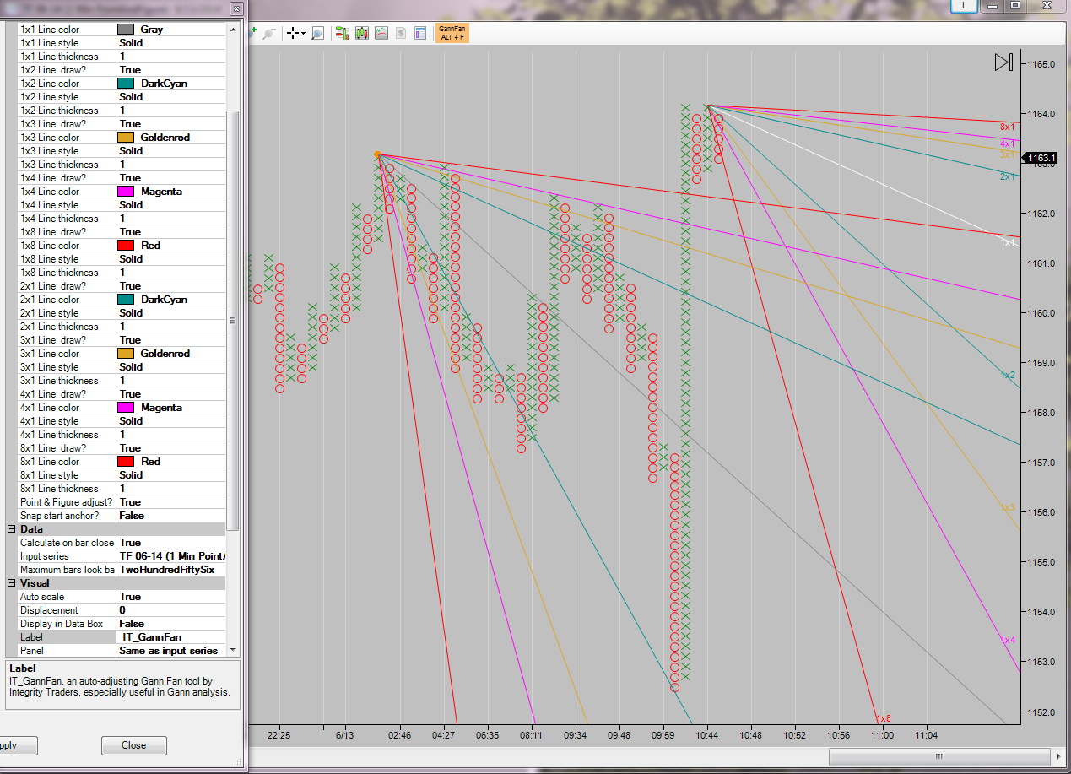Select the Auto scale True value
The width and height of the screenshot is (1071, 774).
point(170,597)
